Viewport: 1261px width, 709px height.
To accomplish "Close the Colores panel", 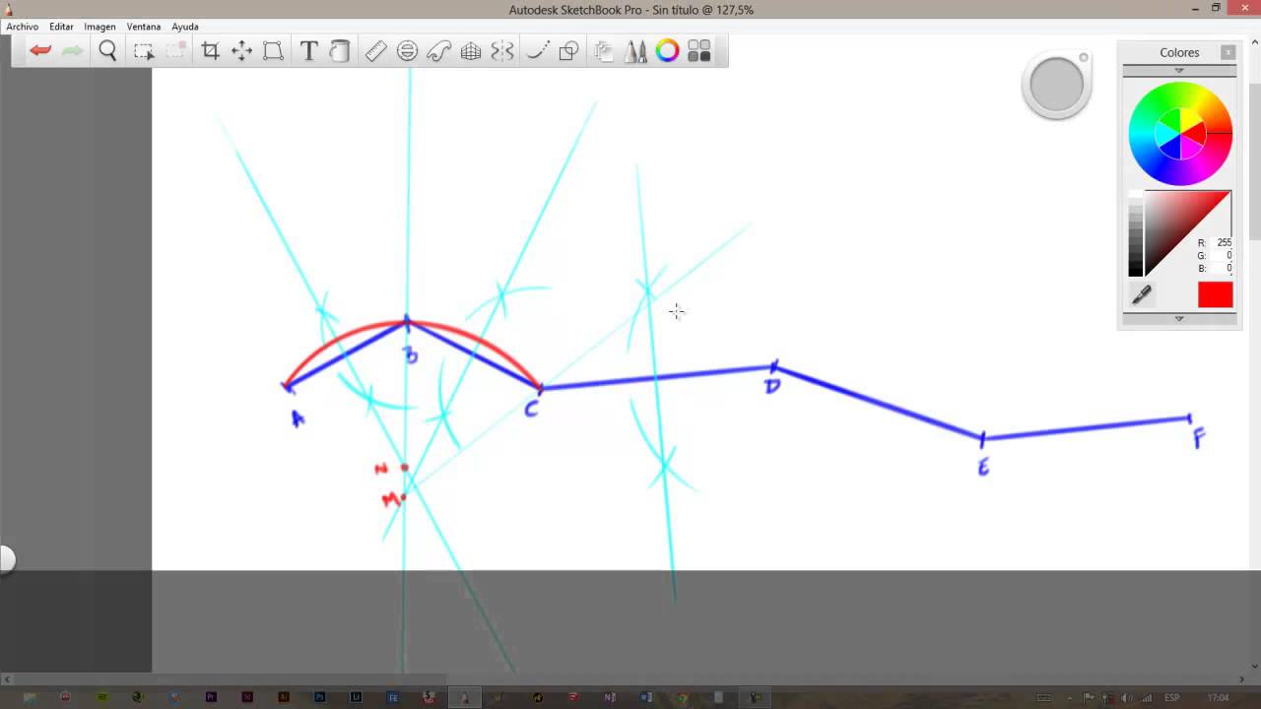I will (x=1228, y=52).
